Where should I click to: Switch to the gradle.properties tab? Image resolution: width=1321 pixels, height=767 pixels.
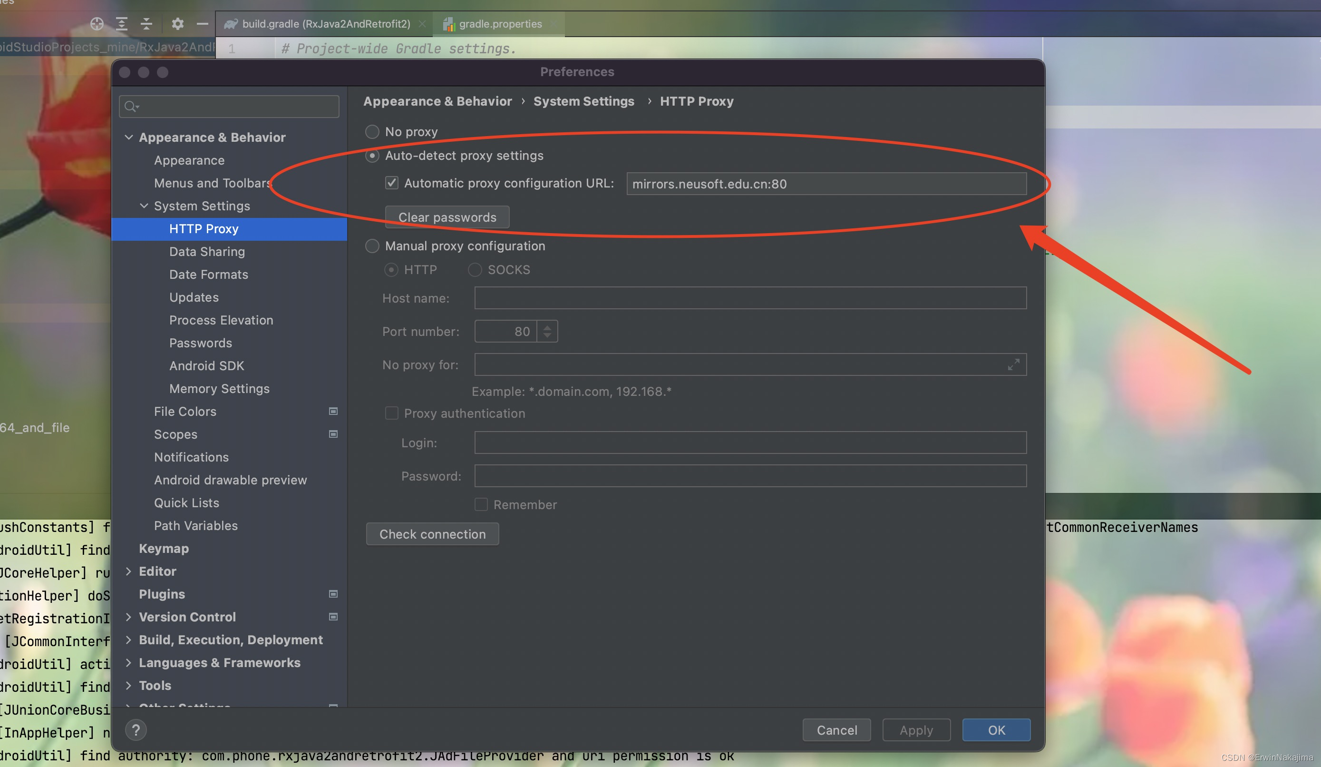tap(499, 24)
